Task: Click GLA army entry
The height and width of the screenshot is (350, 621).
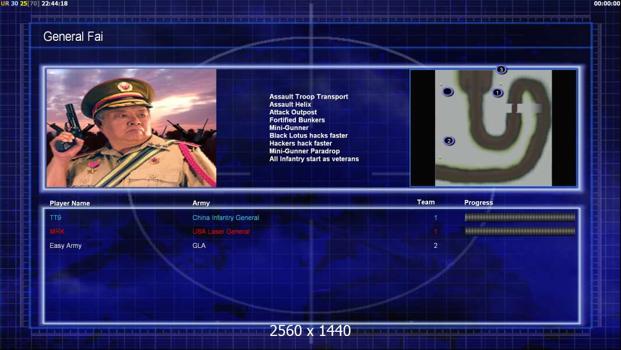Action: pos(199,246)
